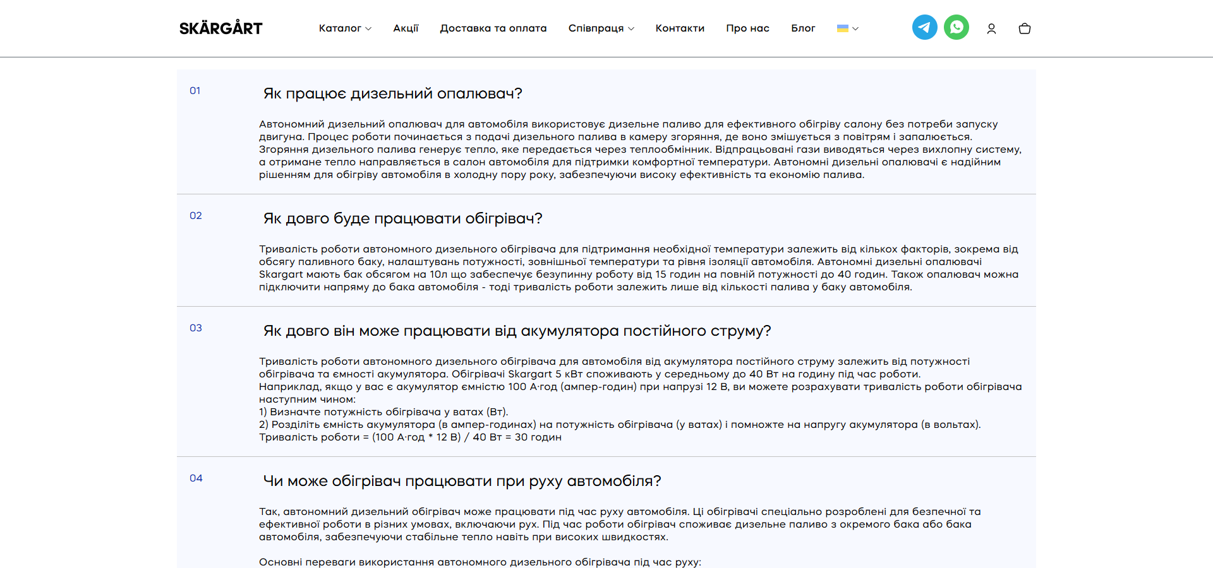1213x568 pixels.
Task: Open the Про нас page
Action: (x=747, y=28)
